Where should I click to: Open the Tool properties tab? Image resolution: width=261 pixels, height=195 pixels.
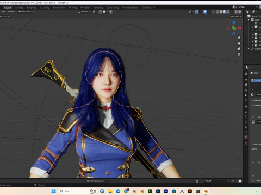[x=246, y=74]
